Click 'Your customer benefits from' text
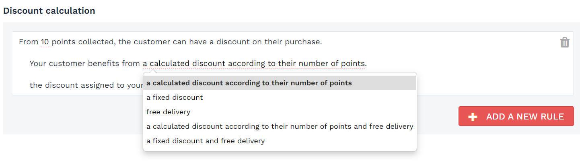 click(x=85, y=63)
